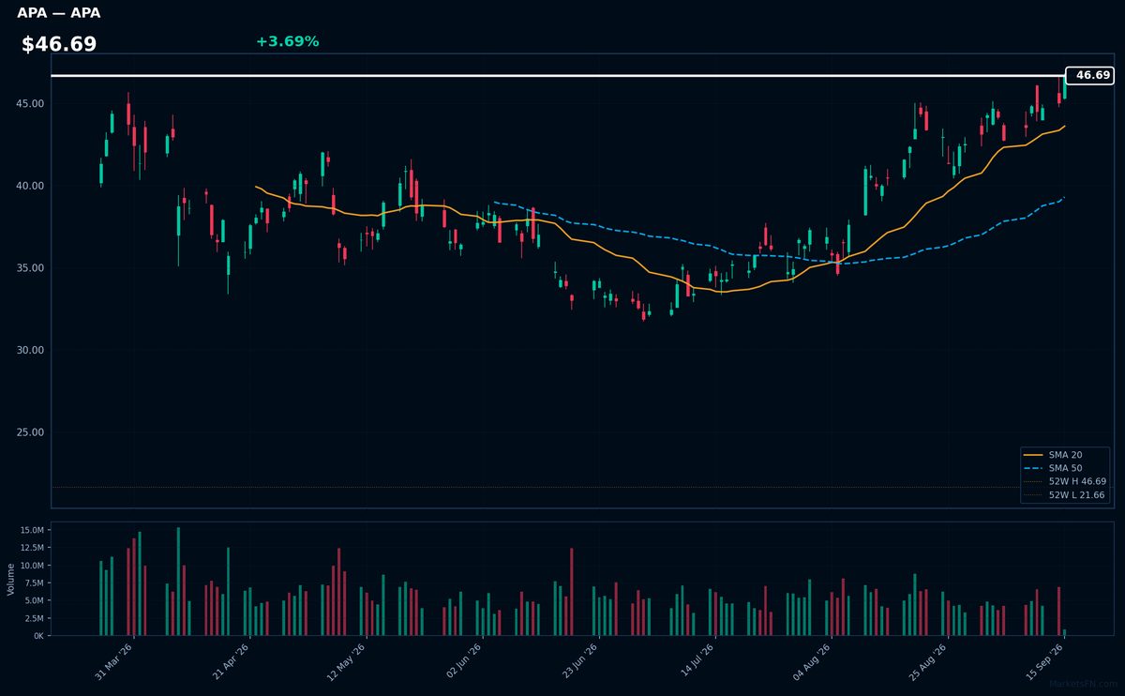Click the 14 Jul '26 date label
The width and height of the screenshot is (1125, 696).
coord(696,661)
